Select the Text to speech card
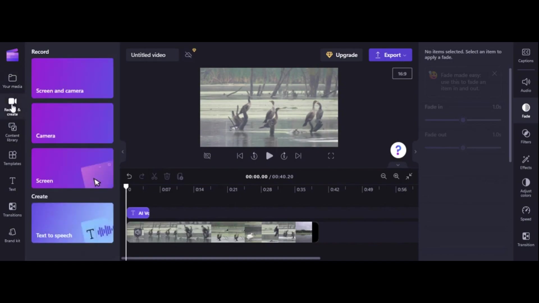Image resolution: width=539 pixels, height=303 pixels. tap(72, 223)
